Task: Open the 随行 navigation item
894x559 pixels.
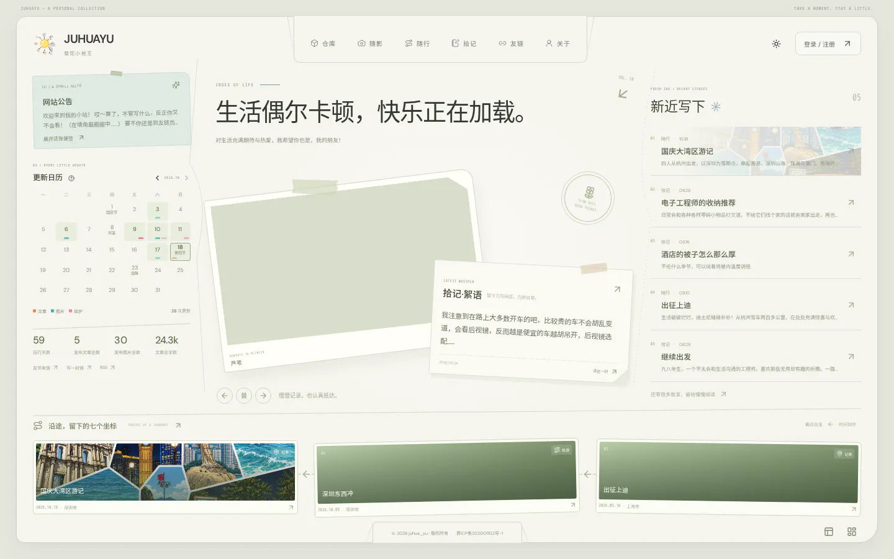Action: [x=417, y=43]
